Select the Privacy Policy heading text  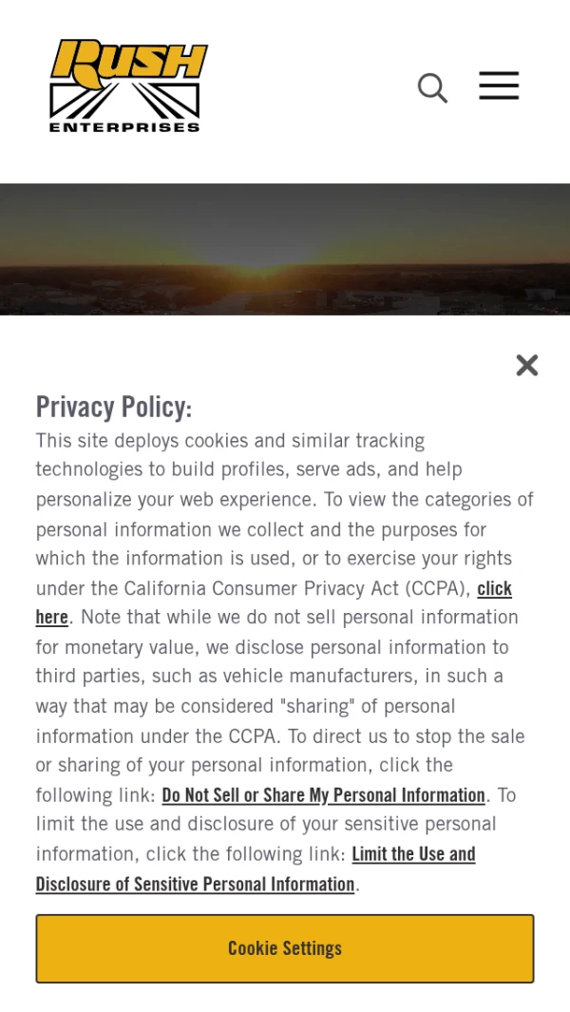pyautogui.click(x=113, y=407)
